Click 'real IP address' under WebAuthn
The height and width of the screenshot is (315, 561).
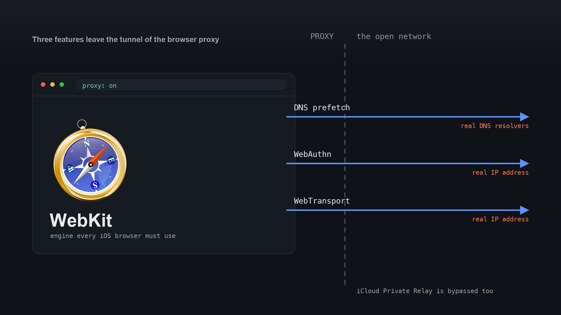point(501,173)
